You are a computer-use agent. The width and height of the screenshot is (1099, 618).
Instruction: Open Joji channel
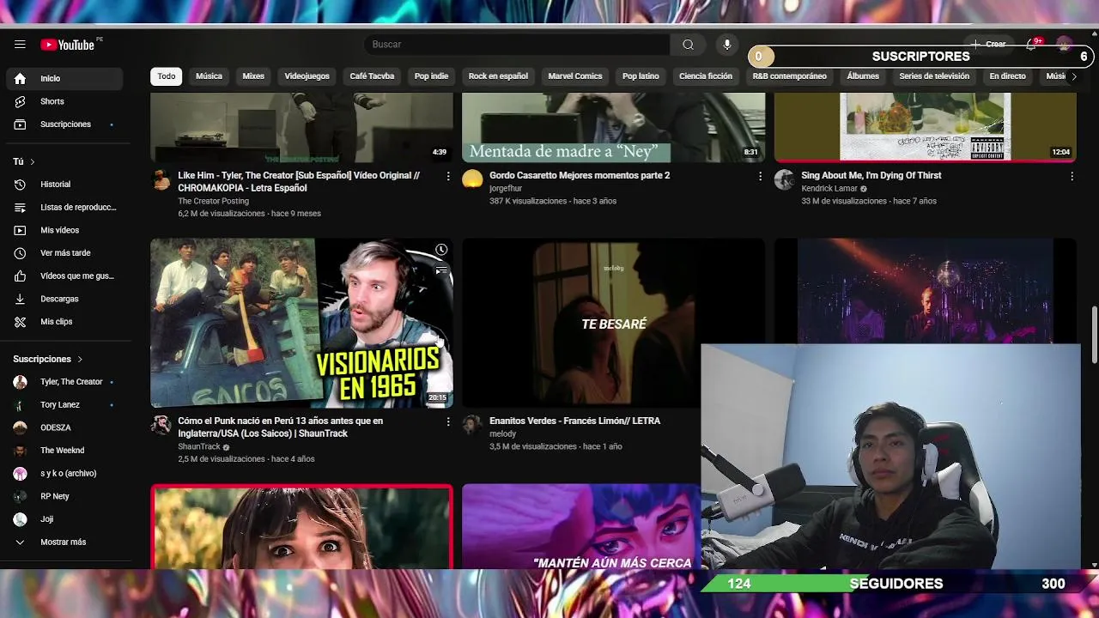coord(64,519)
